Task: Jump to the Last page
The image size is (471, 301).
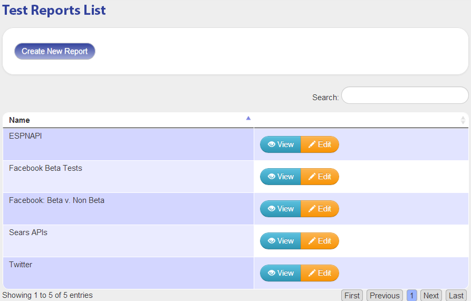Action: click(x=456, y=296)
